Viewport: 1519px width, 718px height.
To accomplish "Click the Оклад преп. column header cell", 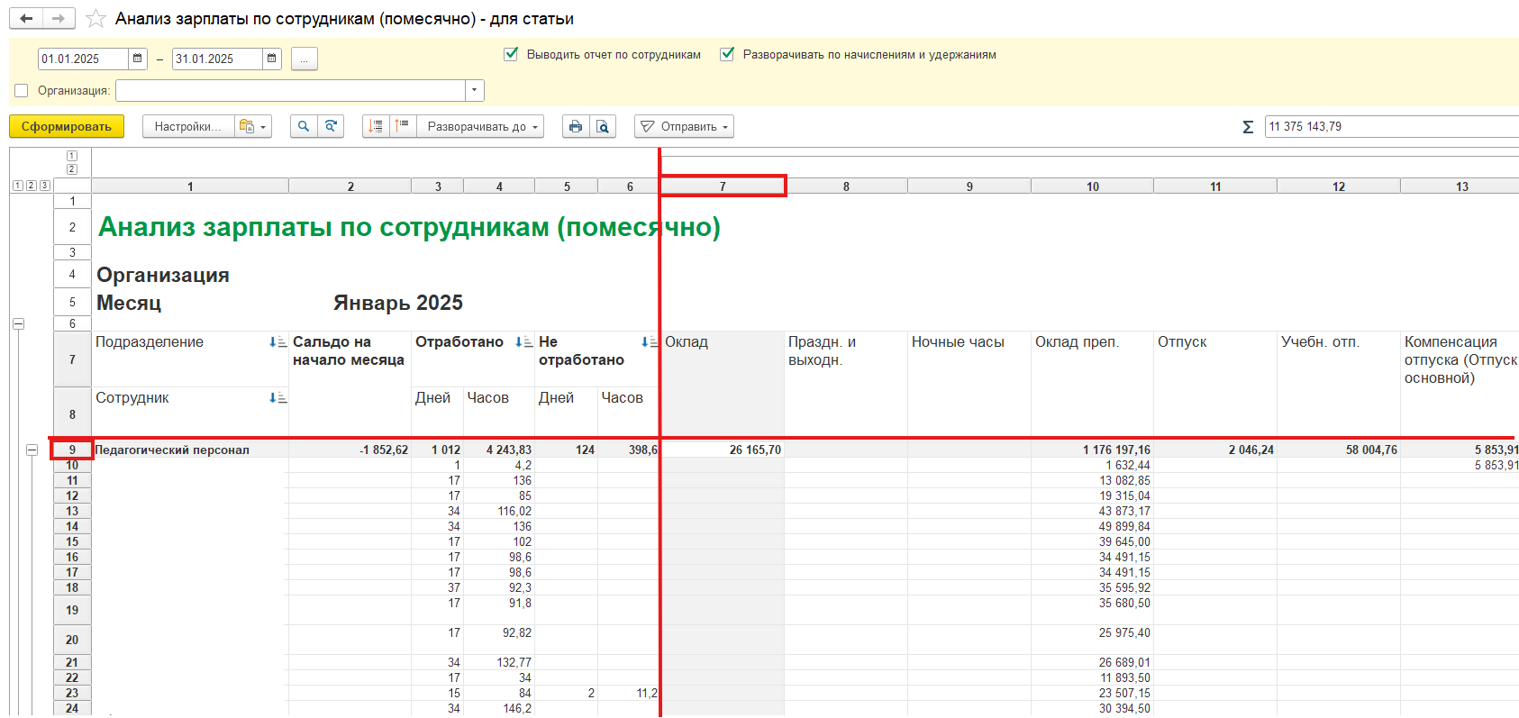I will [x=1093, y=384].
